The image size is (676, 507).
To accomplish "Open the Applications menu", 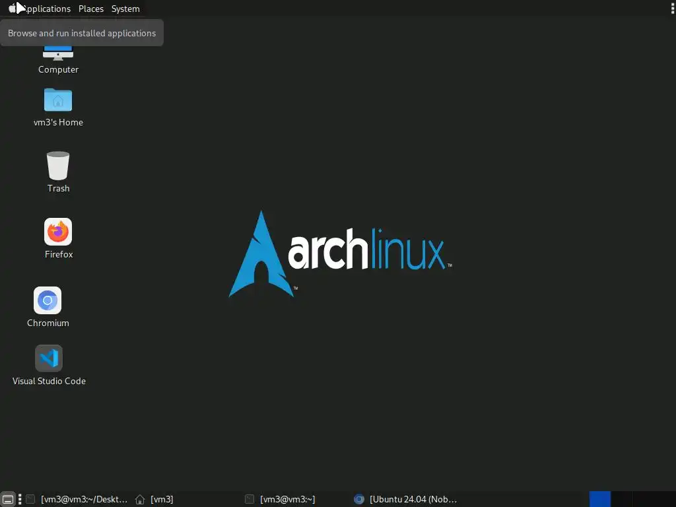I will tap(39, 9).
